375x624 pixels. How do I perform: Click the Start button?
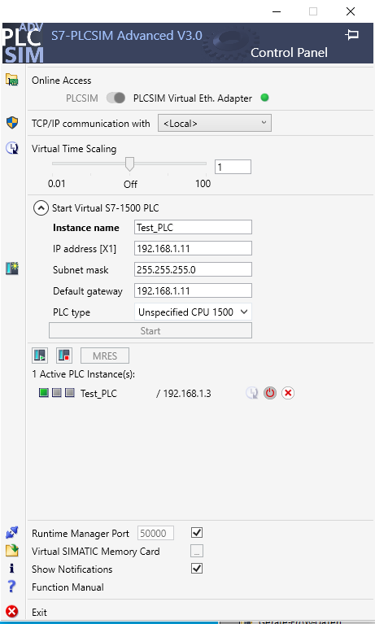150,330
